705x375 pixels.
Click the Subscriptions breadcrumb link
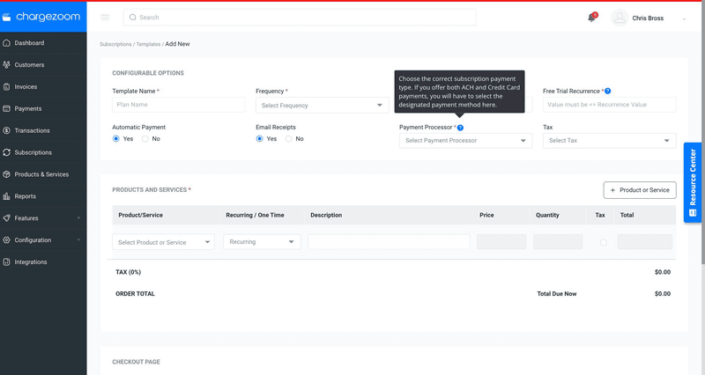click(115, 45)
